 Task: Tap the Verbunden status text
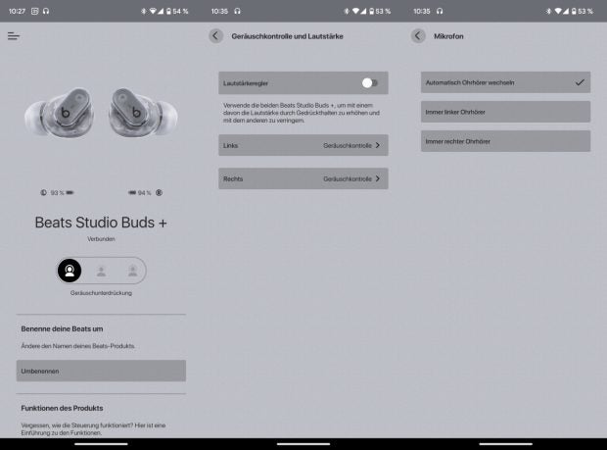[x=101, y=239]
